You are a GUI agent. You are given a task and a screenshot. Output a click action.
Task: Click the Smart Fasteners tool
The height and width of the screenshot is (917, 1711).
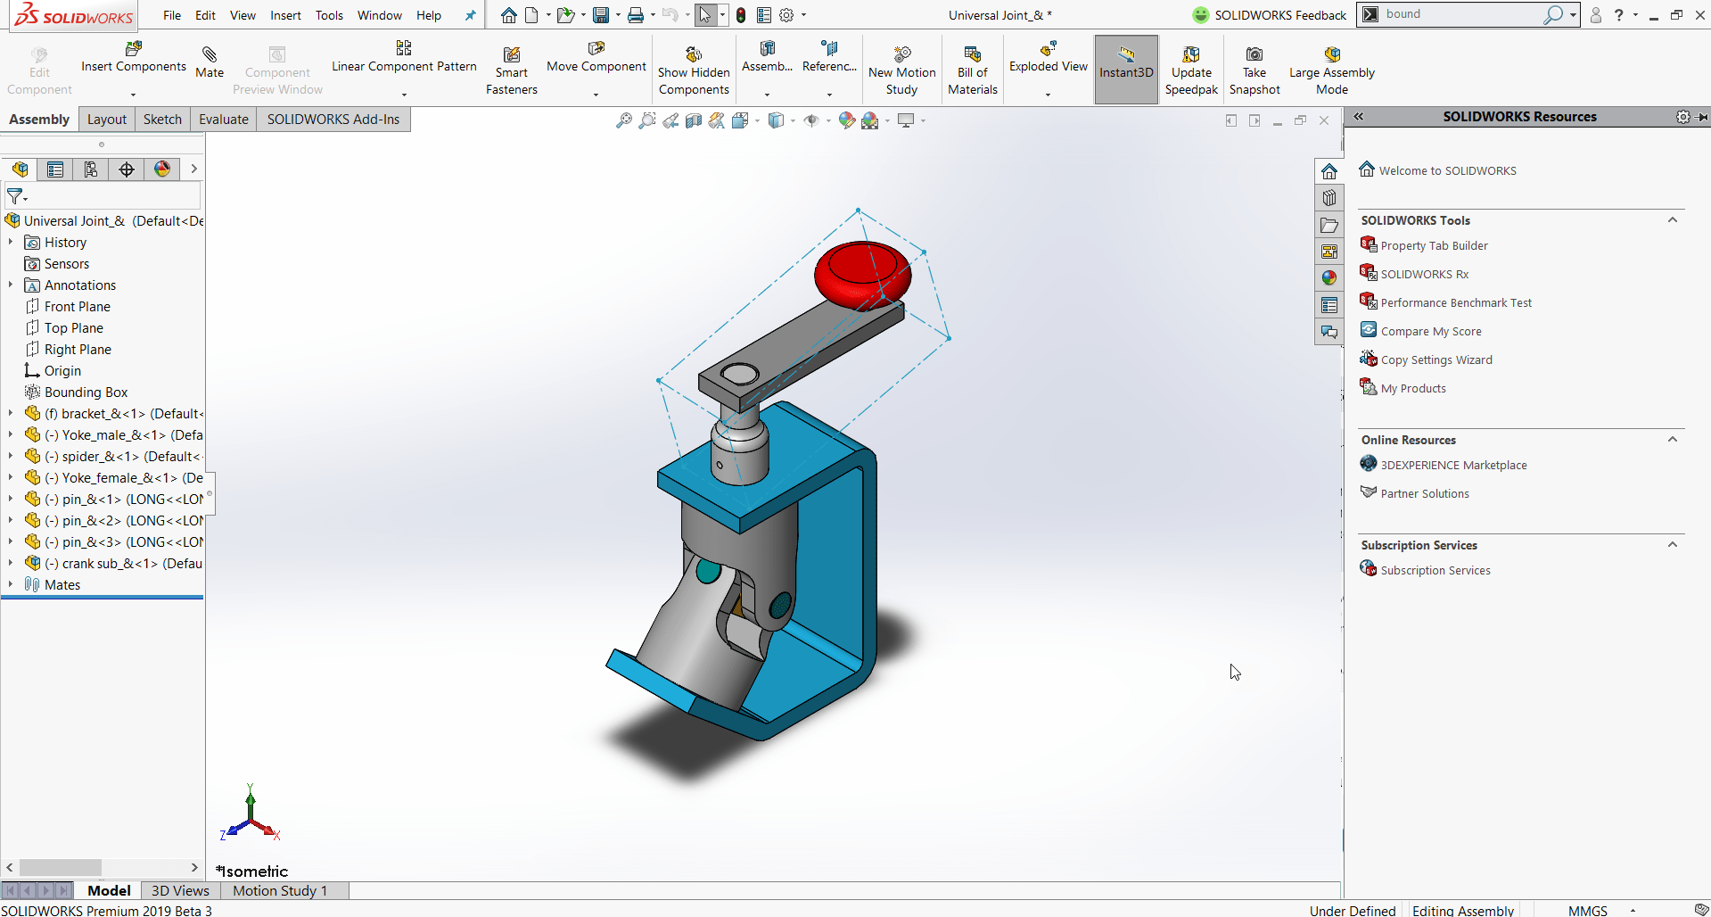(x=511, y=70)
